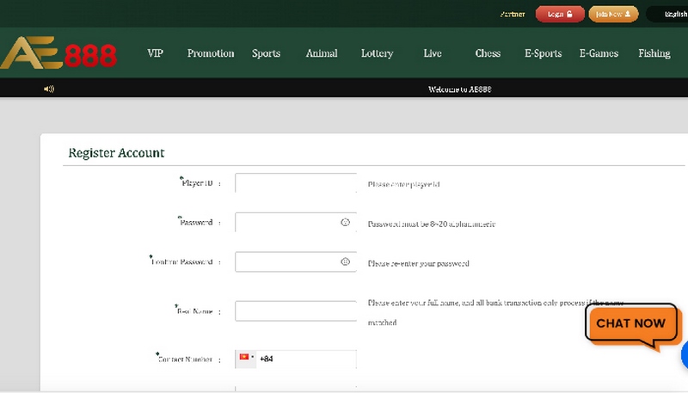
Task: Click the orange CHAT NOW bubble
Action: pyautogui.click(x=632, y=324)
